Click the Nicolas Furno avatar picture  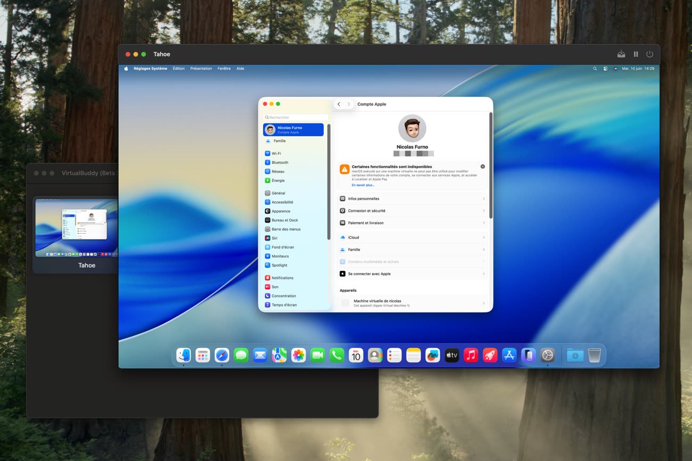412,128
